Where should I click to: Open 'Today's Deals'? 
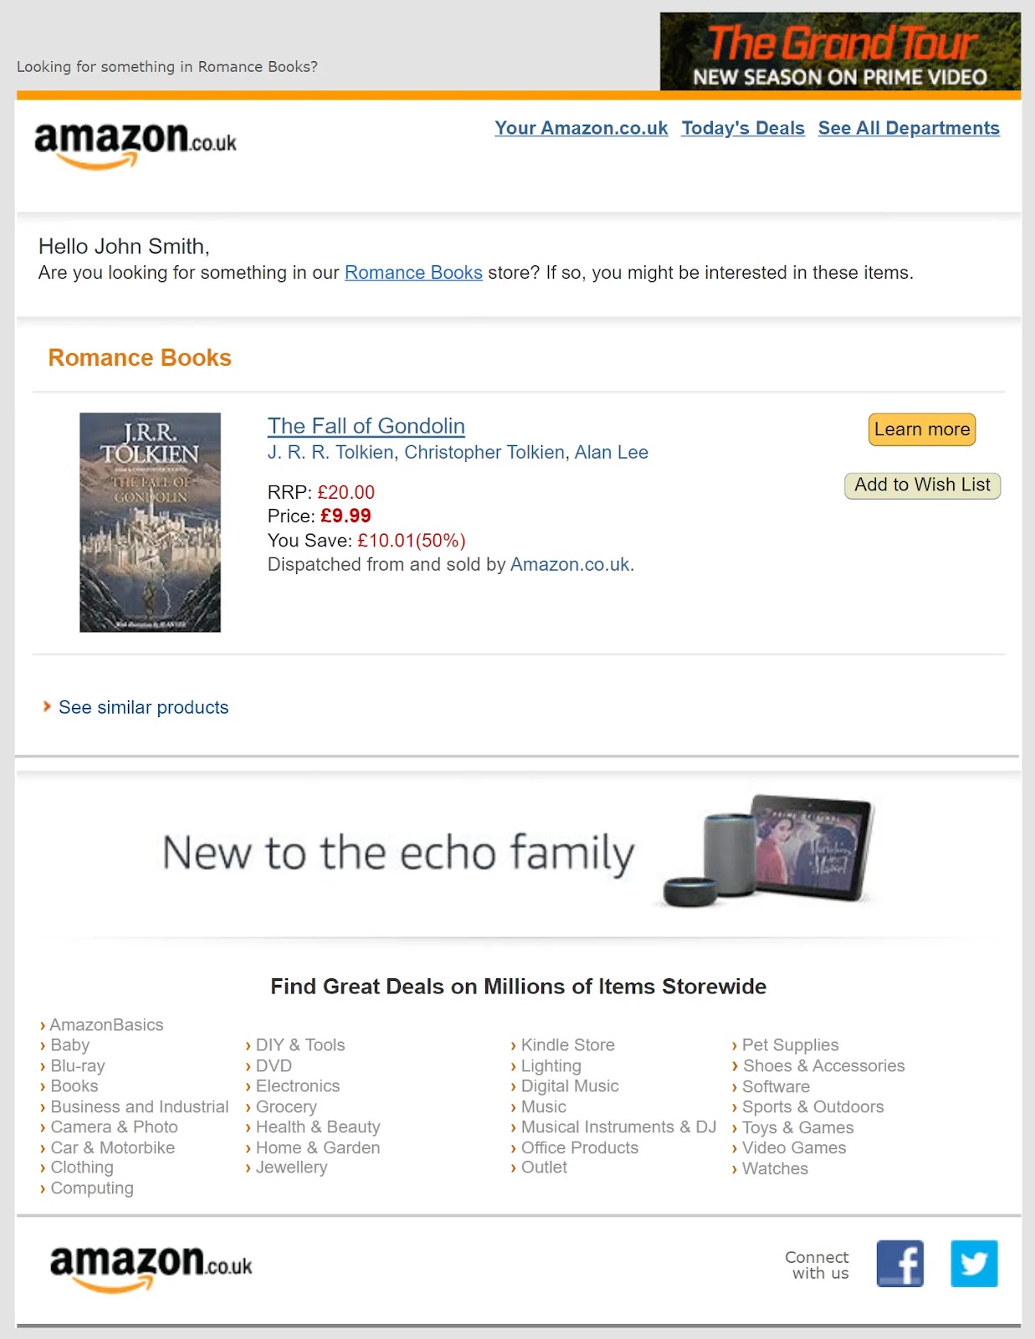pos(742,128)
